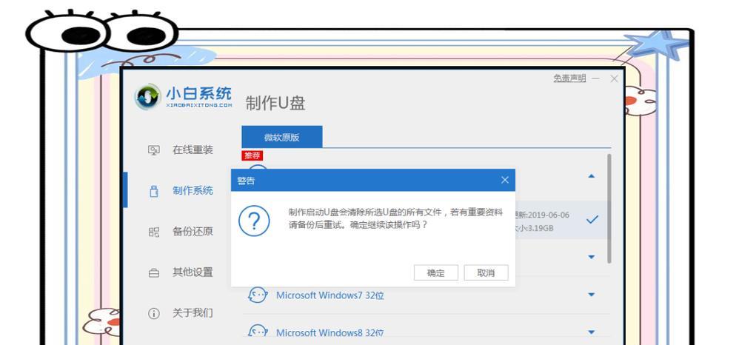This screenshot has height=345, width=736.
Task: Click the 在线重装 monitor icon
Action: tap(153, 150)
